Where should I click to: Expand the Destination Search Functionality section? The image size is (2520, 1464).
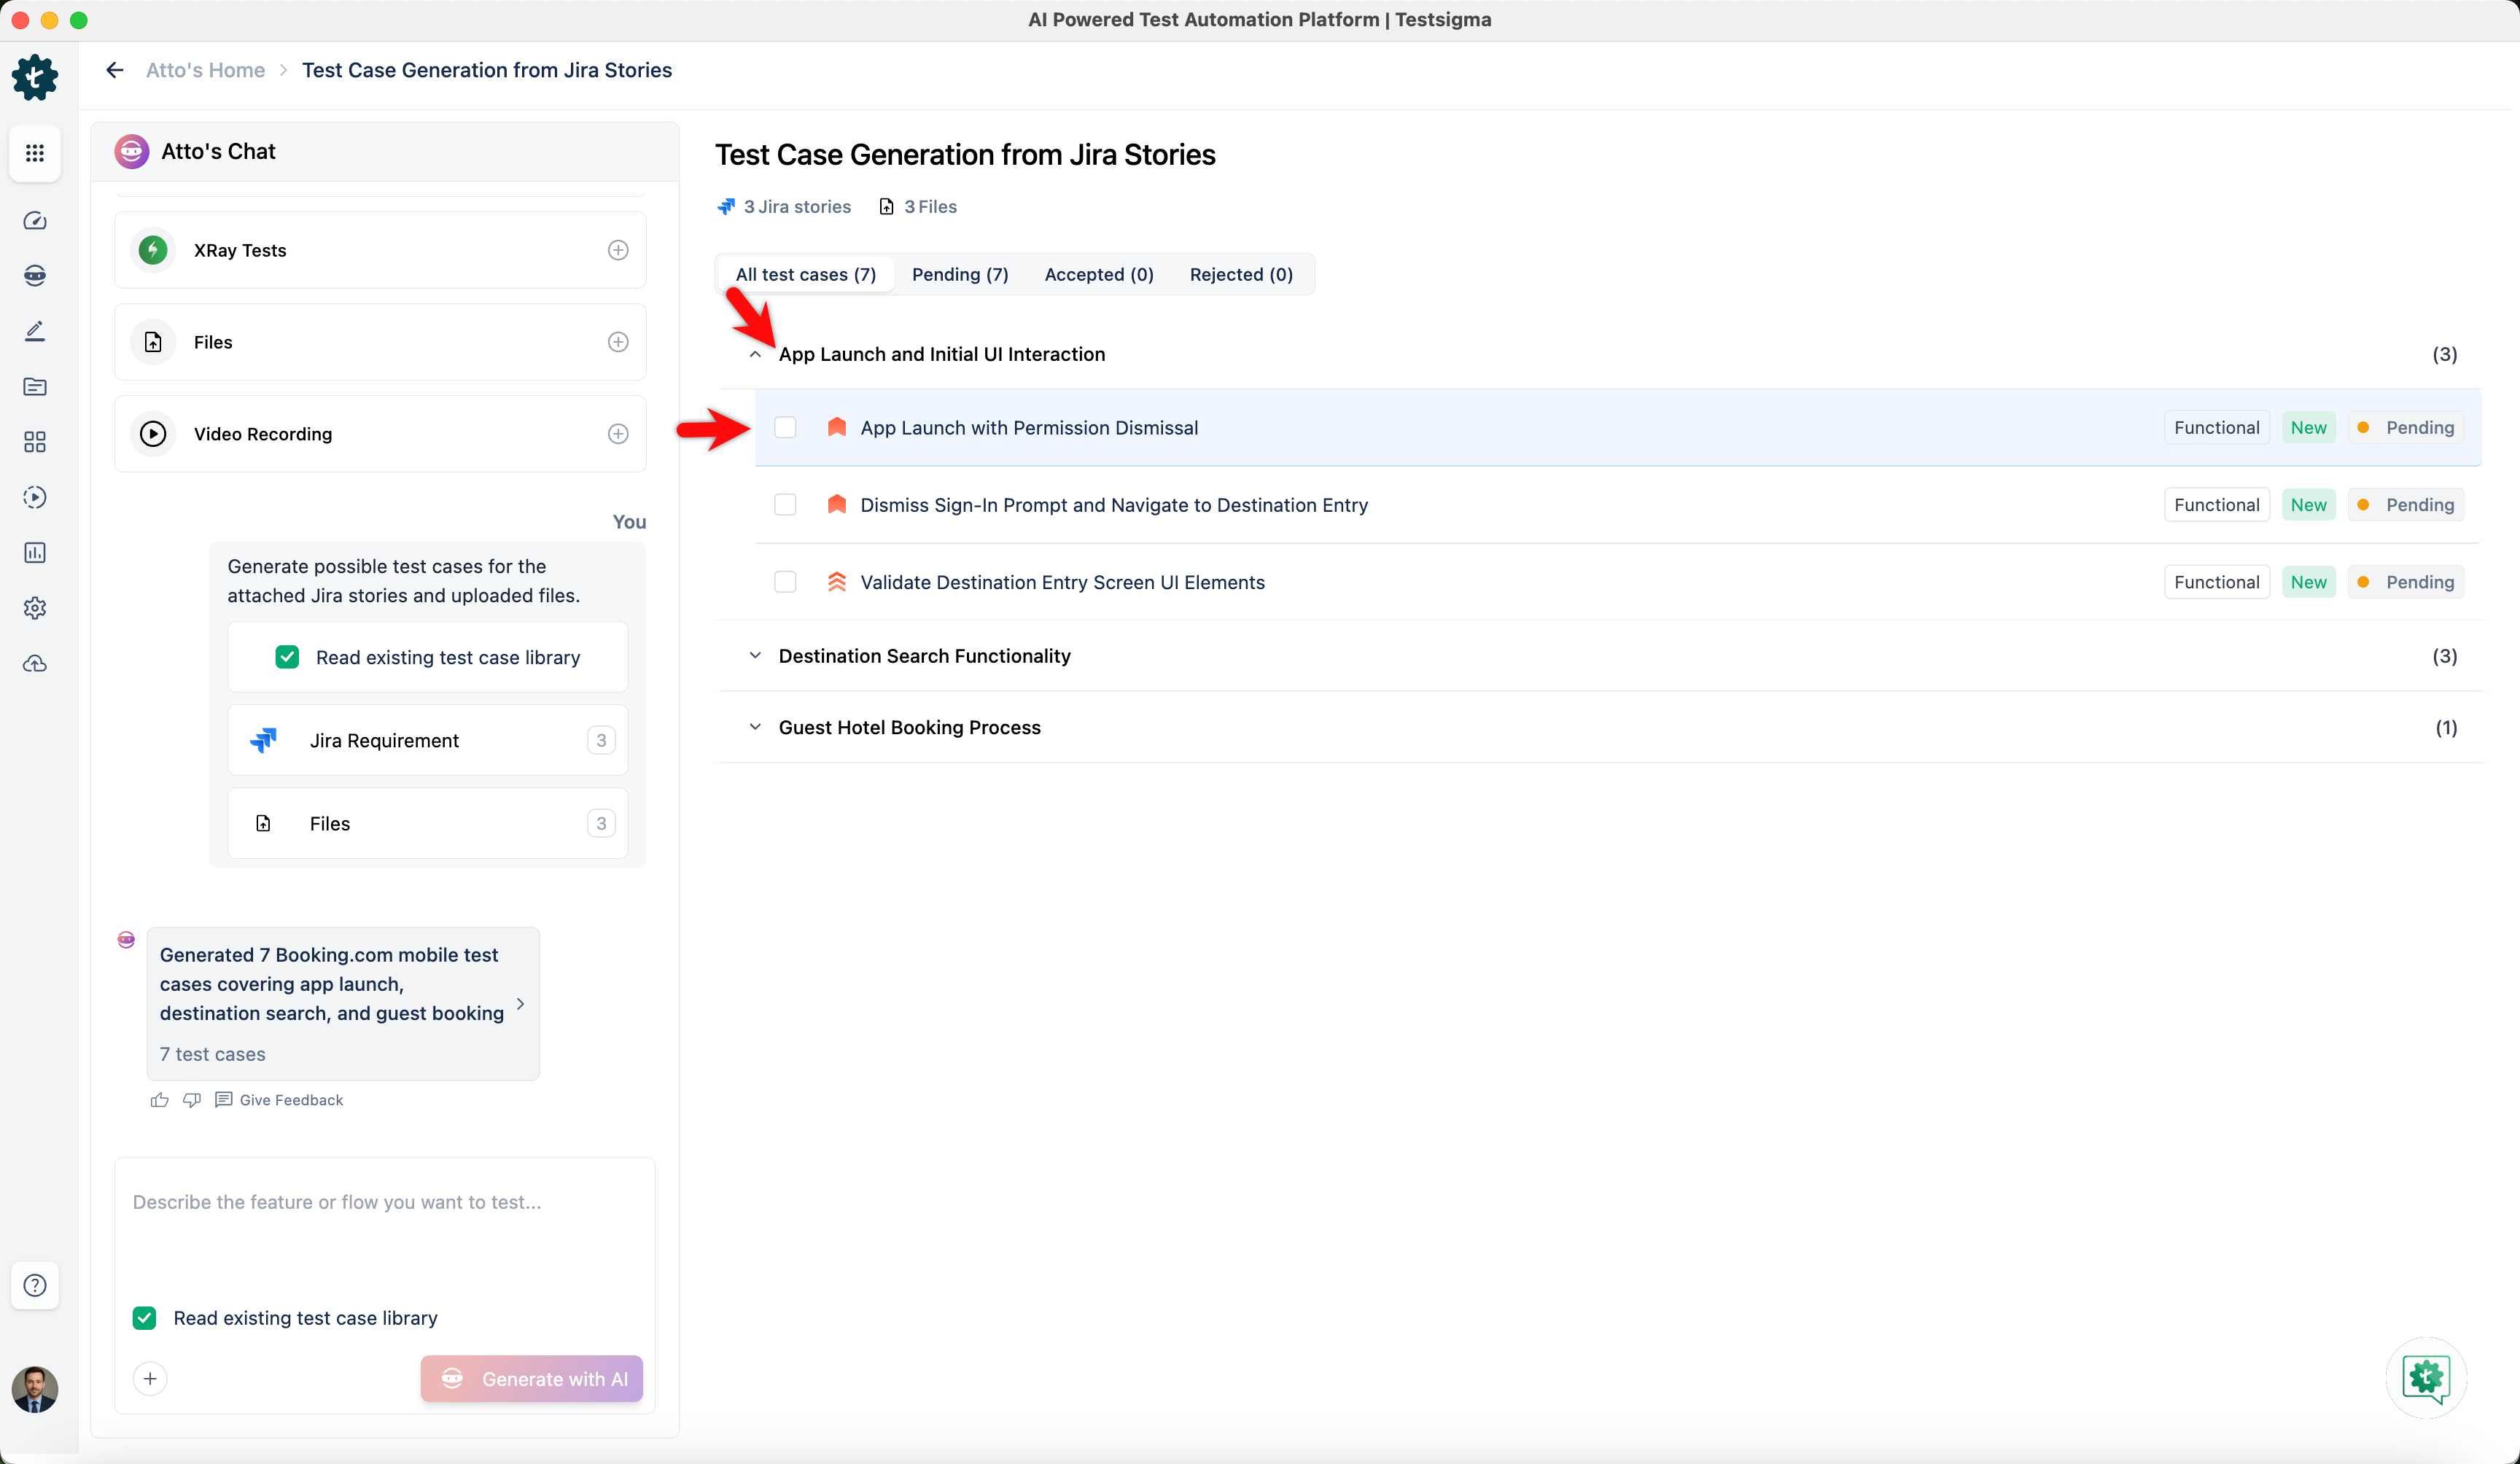pyautogui.click(x=755, y=656)
